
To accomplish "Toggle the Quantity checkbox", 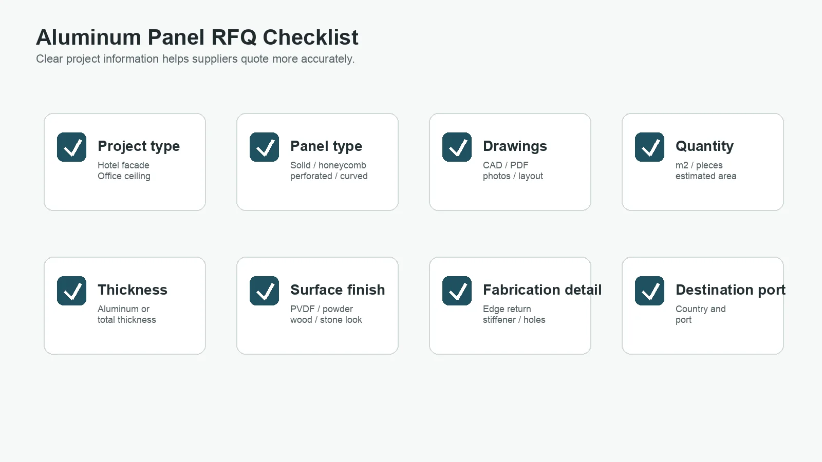I will (649, 147).
